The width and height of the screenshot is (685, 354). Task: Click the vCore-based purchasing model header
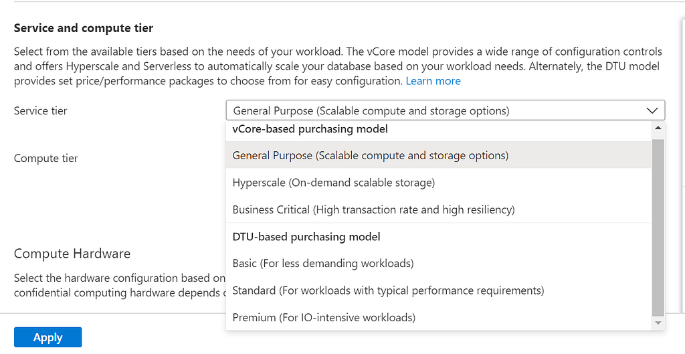pyautogui.click(x=310, y=129)
